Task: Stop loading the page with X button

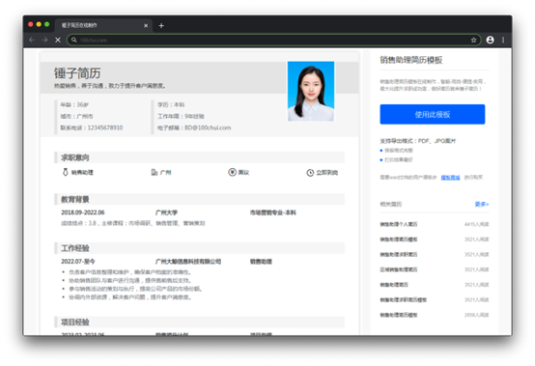Action: pos(58,40)
